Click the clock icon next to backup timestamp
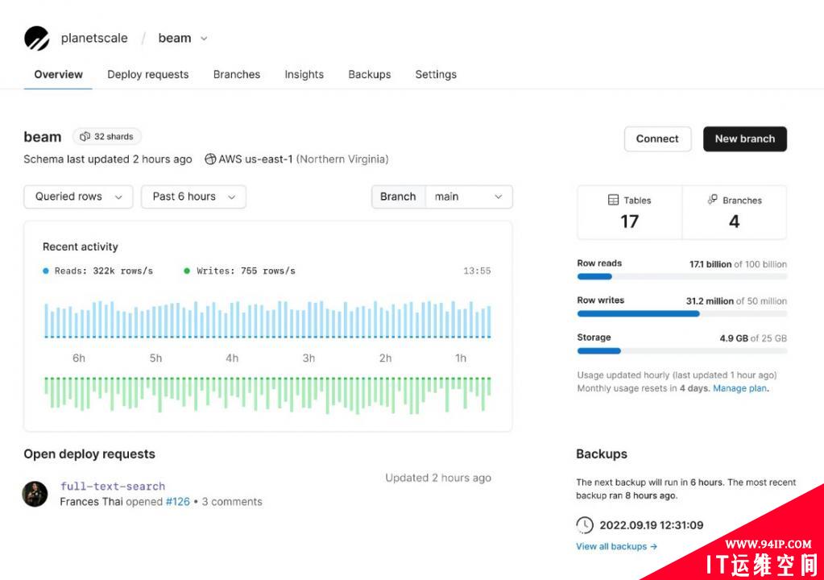 pyautogui.click(x=584, y=525)
